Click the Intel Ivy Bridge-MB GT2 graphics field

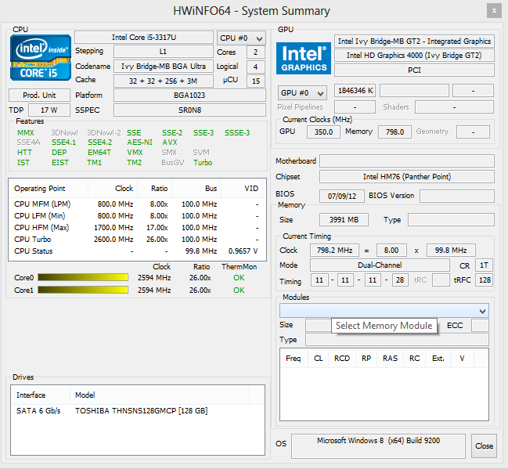(x=414, y=41)
